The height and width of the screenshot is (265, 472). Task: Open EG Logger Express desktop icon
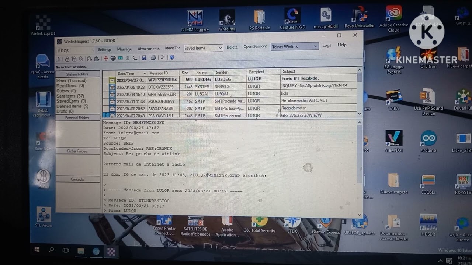394,61
